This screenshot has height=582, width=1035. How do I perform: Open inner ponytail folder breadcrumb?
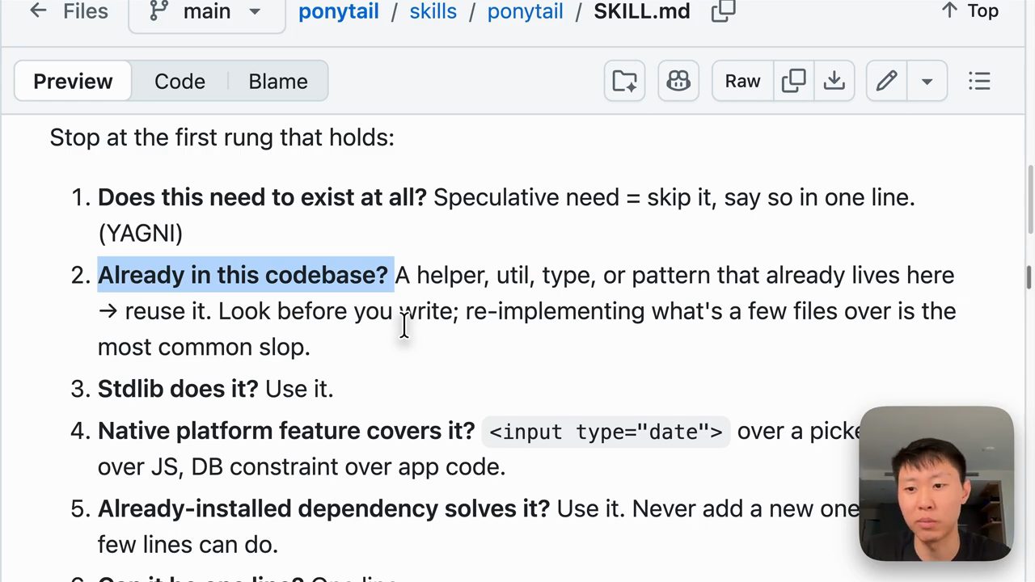525,11
